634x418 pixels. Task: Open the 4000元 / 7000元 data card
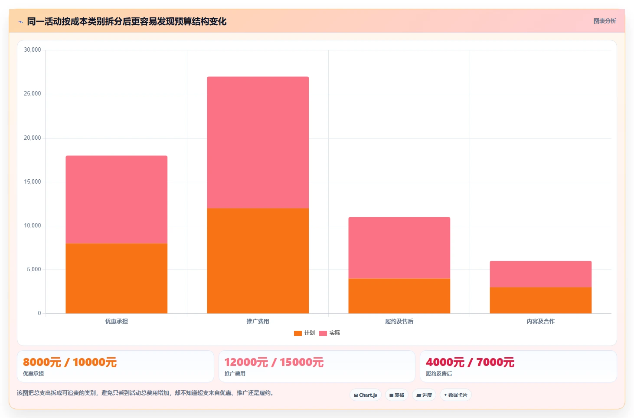(518, 366)
